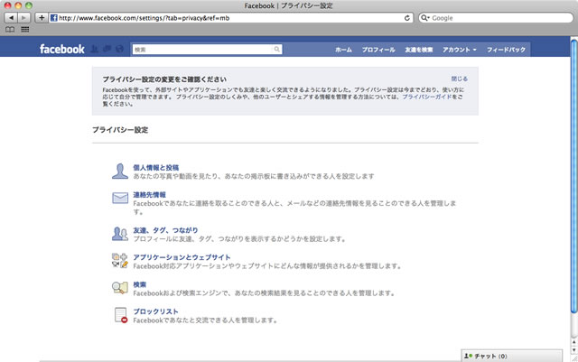Open フィードバック in navigation bar
Screen dimensions: 578x362
[x=506, y=50]
